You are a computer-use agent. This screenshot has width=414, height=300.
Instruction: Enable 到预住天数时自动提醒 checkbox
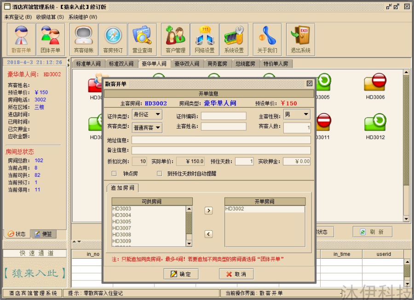click(160, 174)
